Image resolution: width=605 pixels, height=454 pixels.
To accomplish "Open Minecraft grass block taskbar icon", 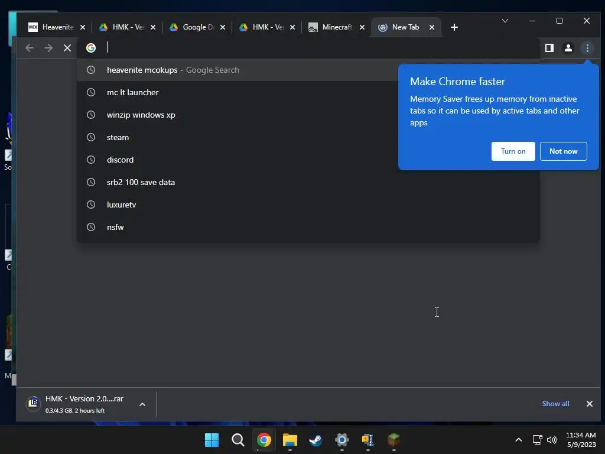I will [393, 440].
